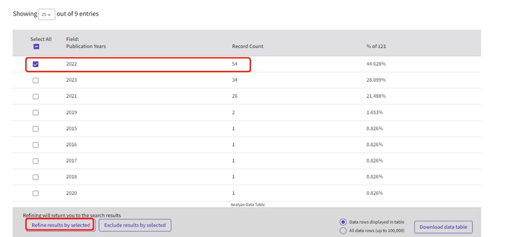This screenshot has height=237, width=508.
Task: Tick the checkbox for year 2021
Action: click(36, 96)
